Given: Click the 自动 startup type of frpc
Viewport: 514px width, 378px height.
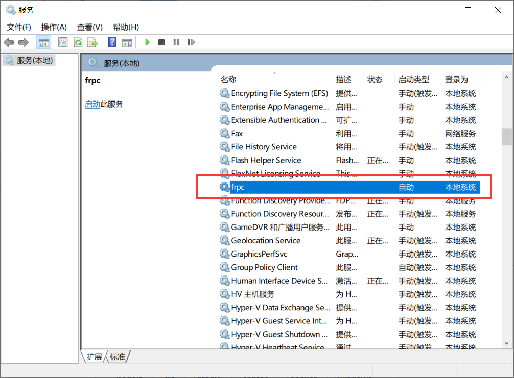Looking at the screenshot, I should [406, 187].
